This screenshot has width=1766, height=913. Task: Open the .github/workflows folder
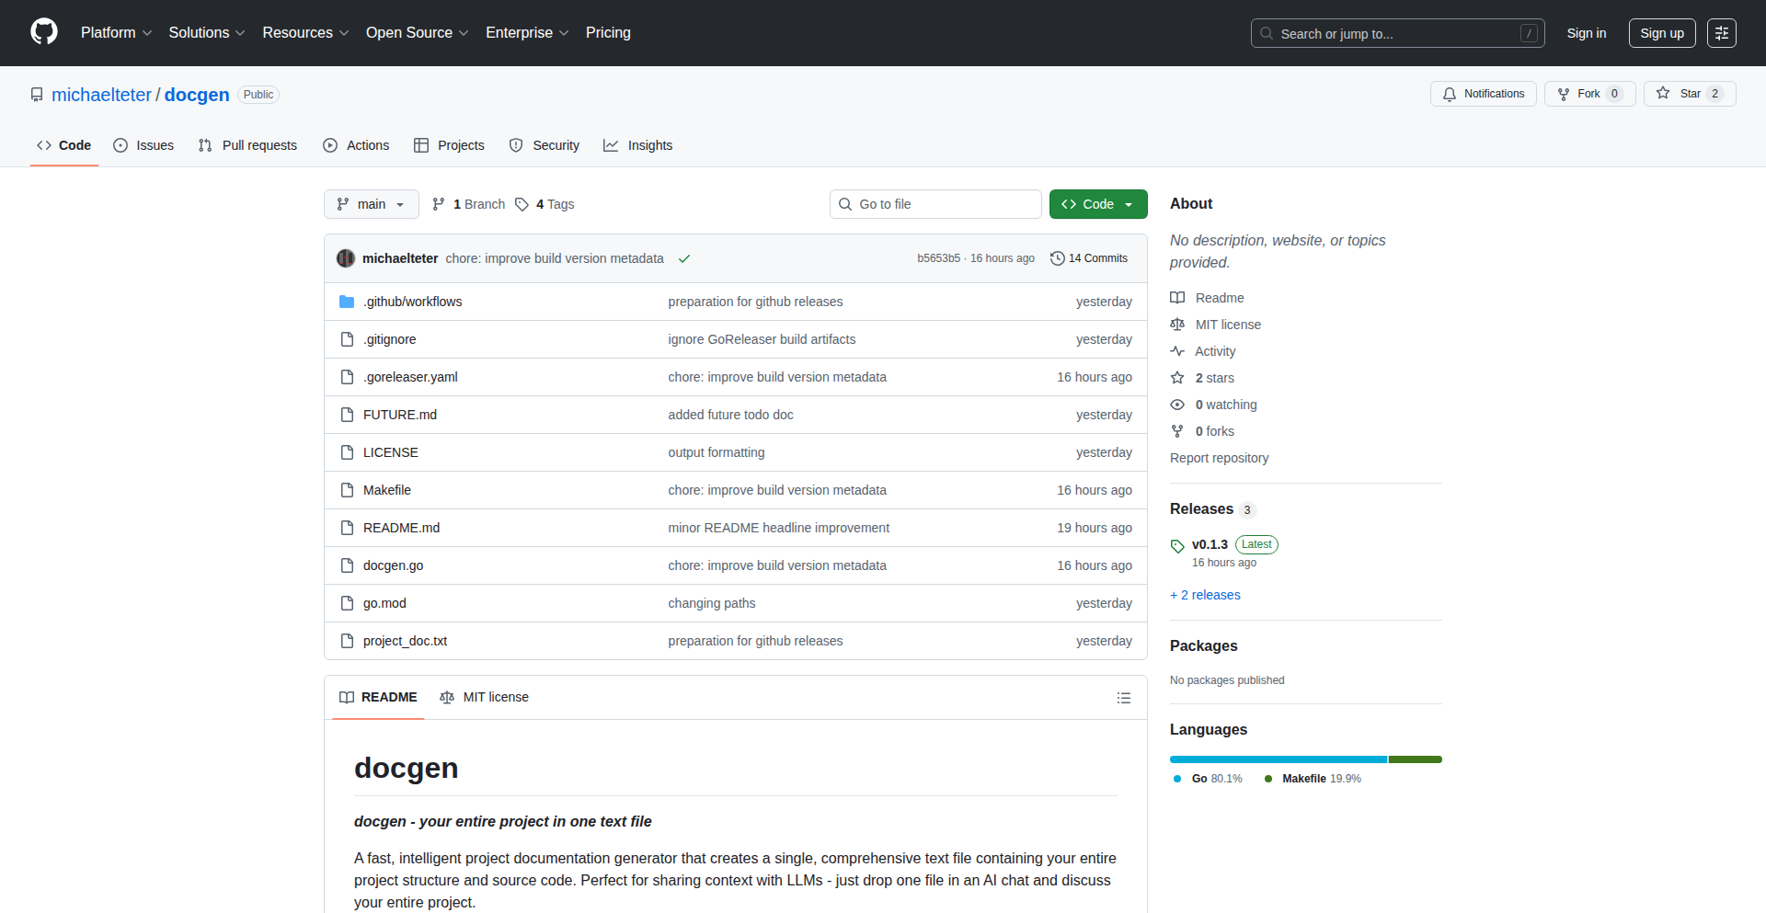[412, 302]
